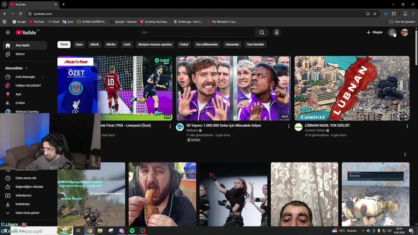Open options menu for MrBeast video

(x=289, y=126)
